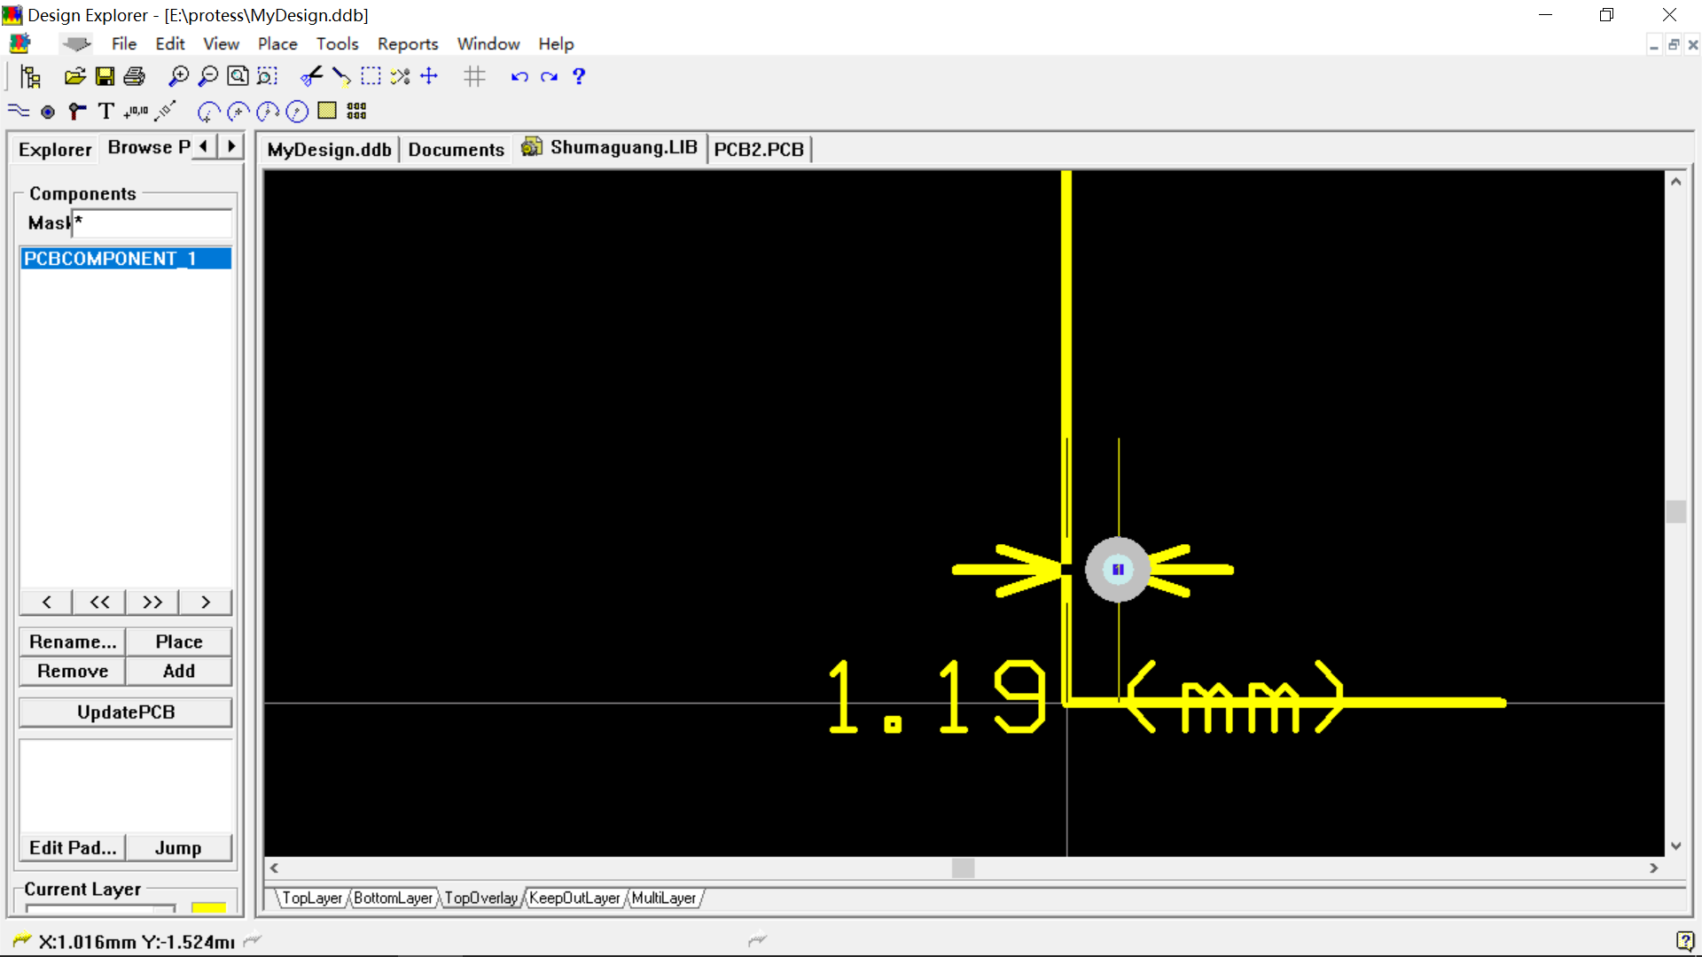Click the component placement icon
Screen dimensions: 1702x957
358,110
